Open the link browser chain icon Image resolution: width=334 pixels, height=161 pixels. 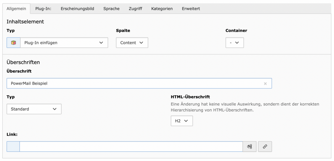265,147
